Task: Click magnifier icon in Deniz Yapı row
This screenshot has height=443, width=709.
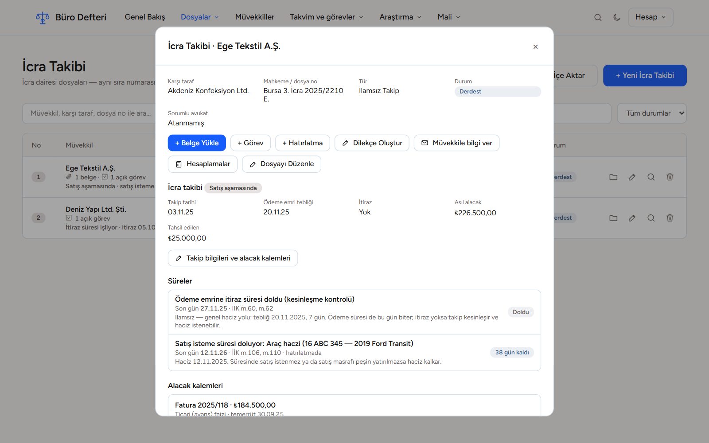Action: coord(651,218)
